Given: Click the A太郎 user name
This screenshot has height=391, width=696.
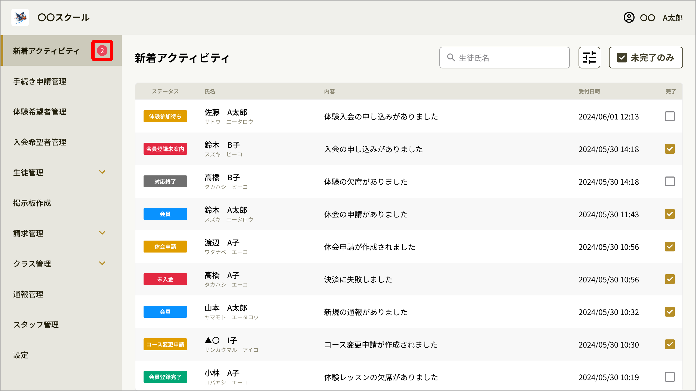Looking at the screenshot, I should (673, 18).
